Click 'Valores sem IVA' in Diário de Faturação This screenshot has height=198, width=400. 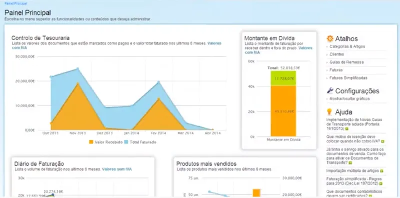[117, 169]
